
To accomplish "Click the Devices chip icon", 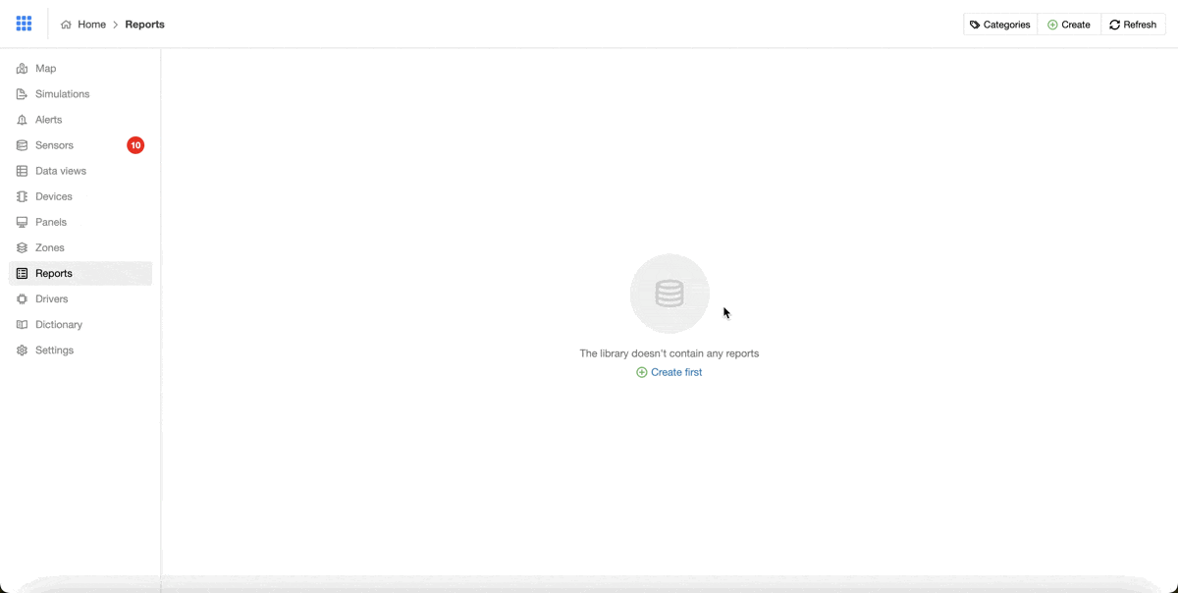I will pyautogui.click(x=22, y=196).
